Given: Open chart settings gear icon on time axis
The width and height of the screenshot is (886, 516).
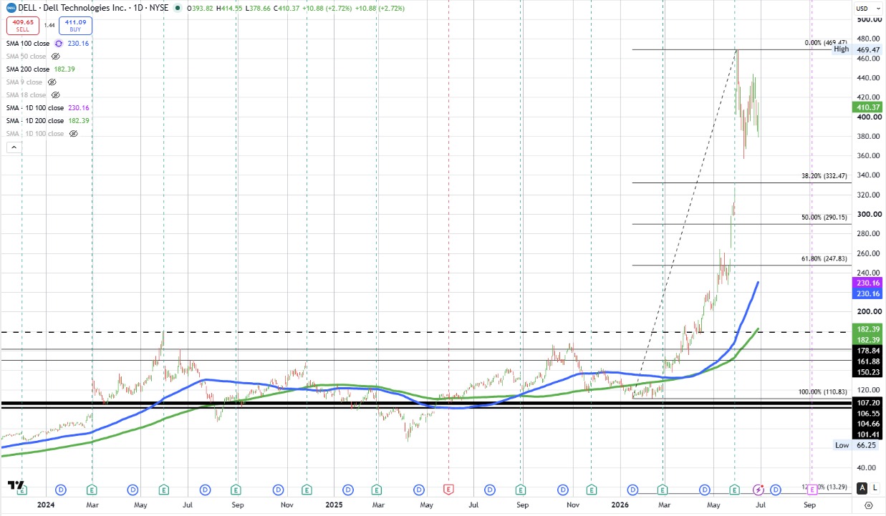Looking at the screenshot, I should pyautogui.click(x=868, y=505).
